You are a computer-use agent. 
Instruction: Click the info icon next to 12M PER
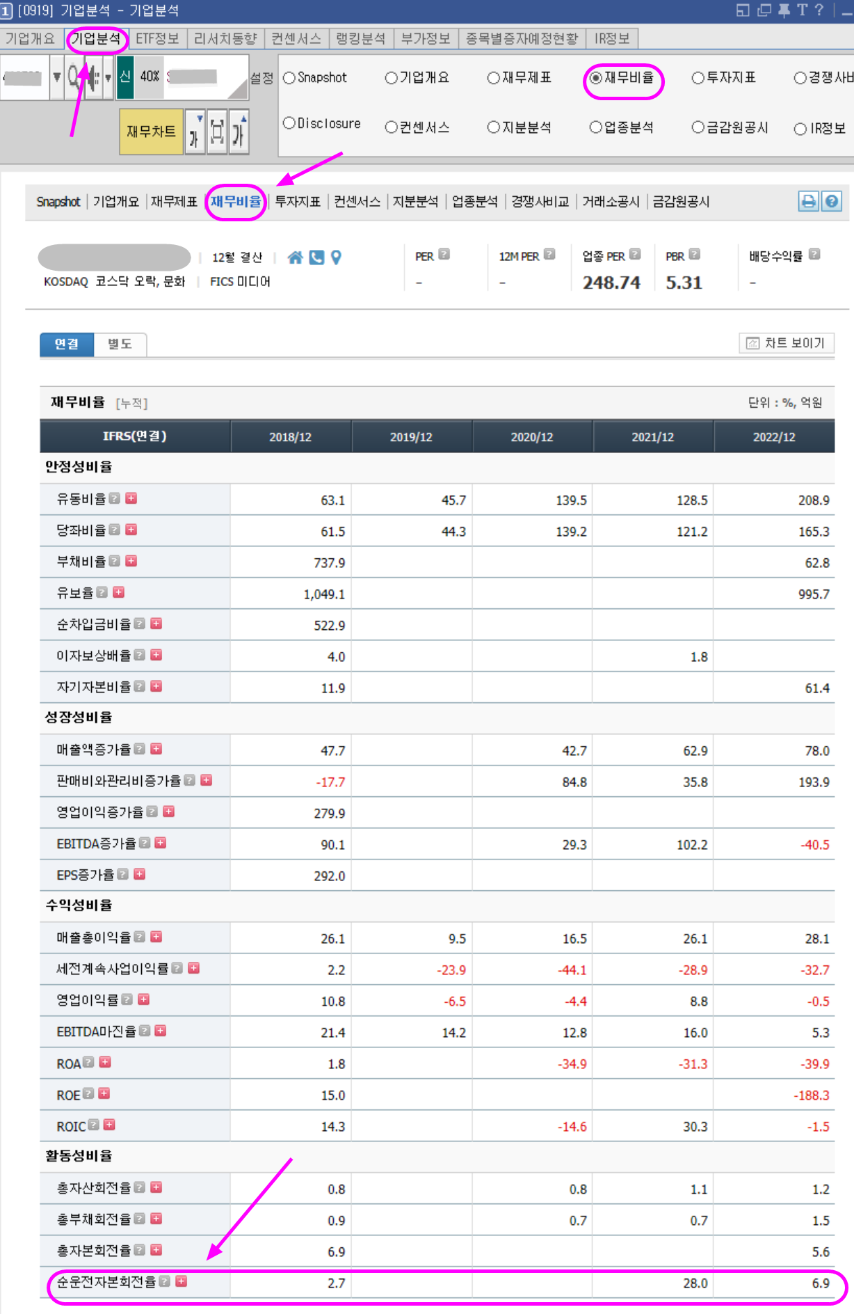click(549, 255)
